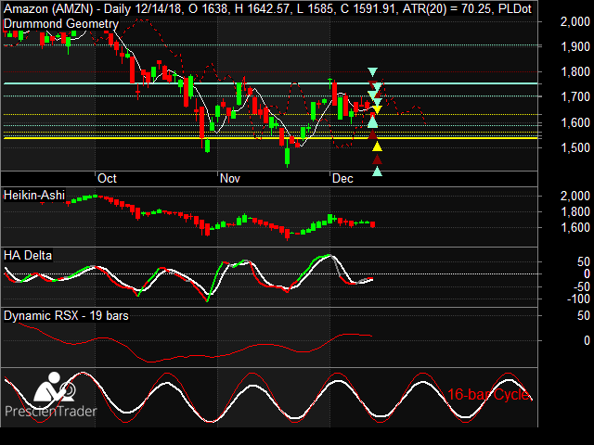Click the -100 value on HA Delta axis
The height and width of the screenshot is (445, 594).
[578, 299]
